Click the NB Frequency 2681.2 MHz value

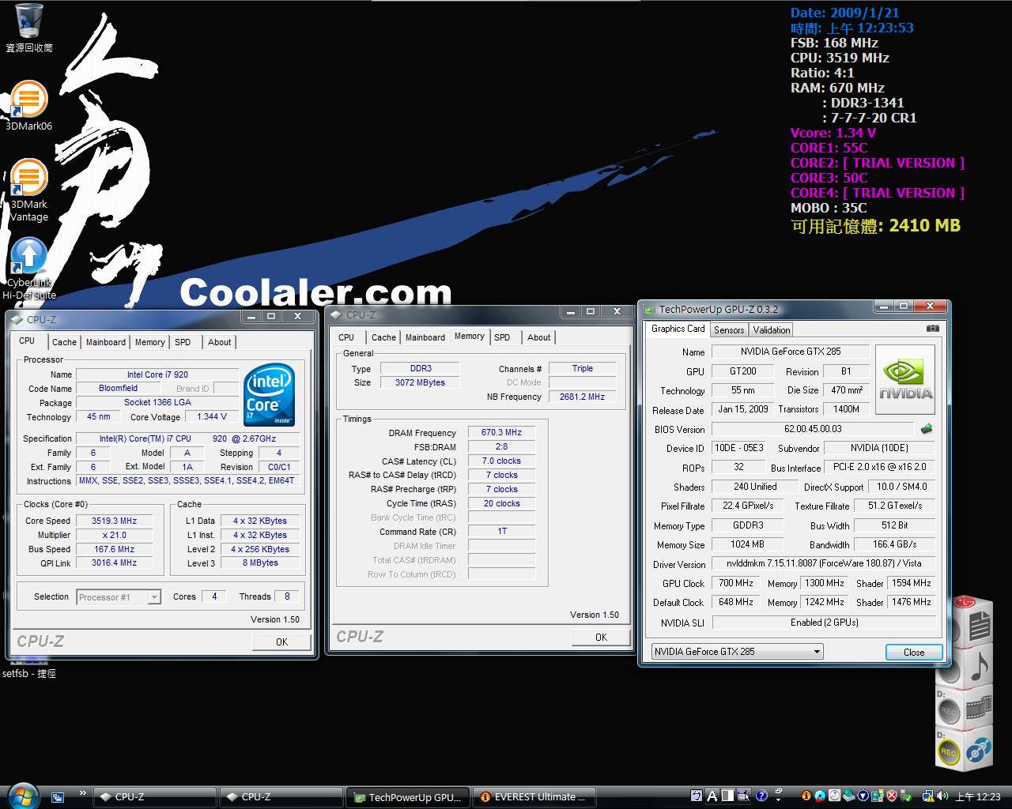pyautogui.click(x=582, y=397)
